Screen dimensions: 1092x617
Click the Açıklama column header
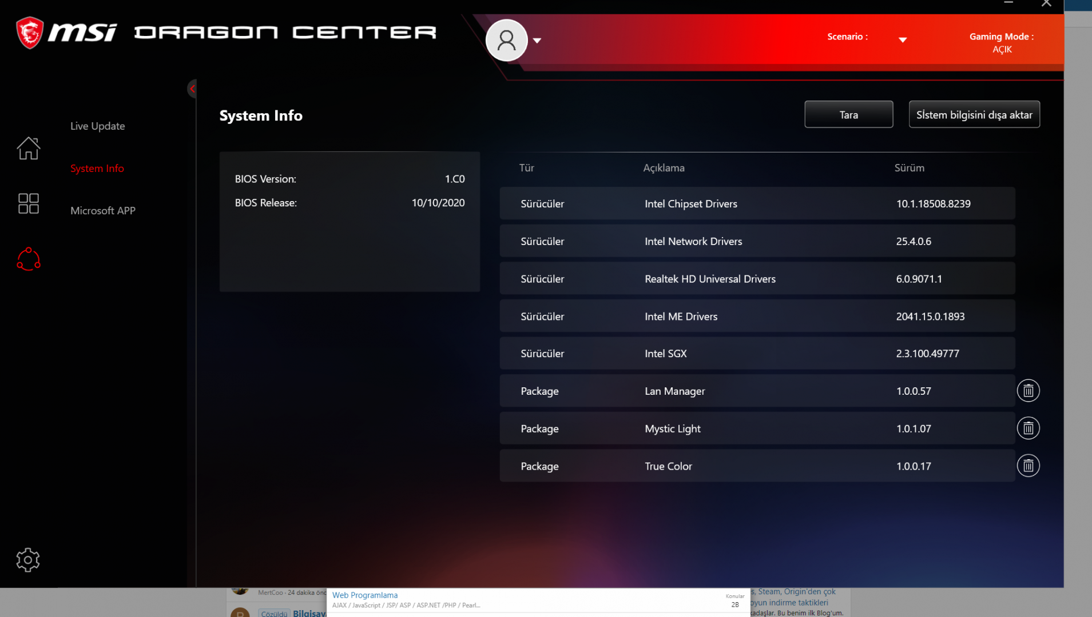[664, 168]
